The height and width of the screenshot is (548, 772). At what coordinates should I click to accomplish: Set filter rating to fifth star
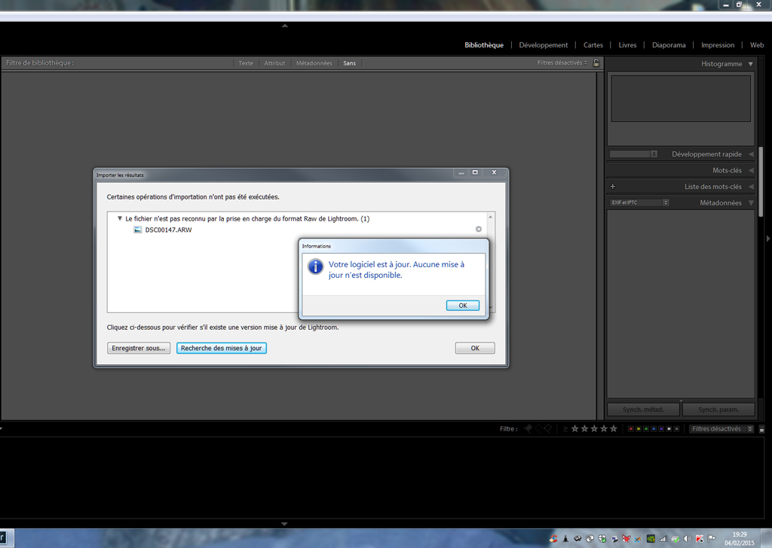pos(614,428)
